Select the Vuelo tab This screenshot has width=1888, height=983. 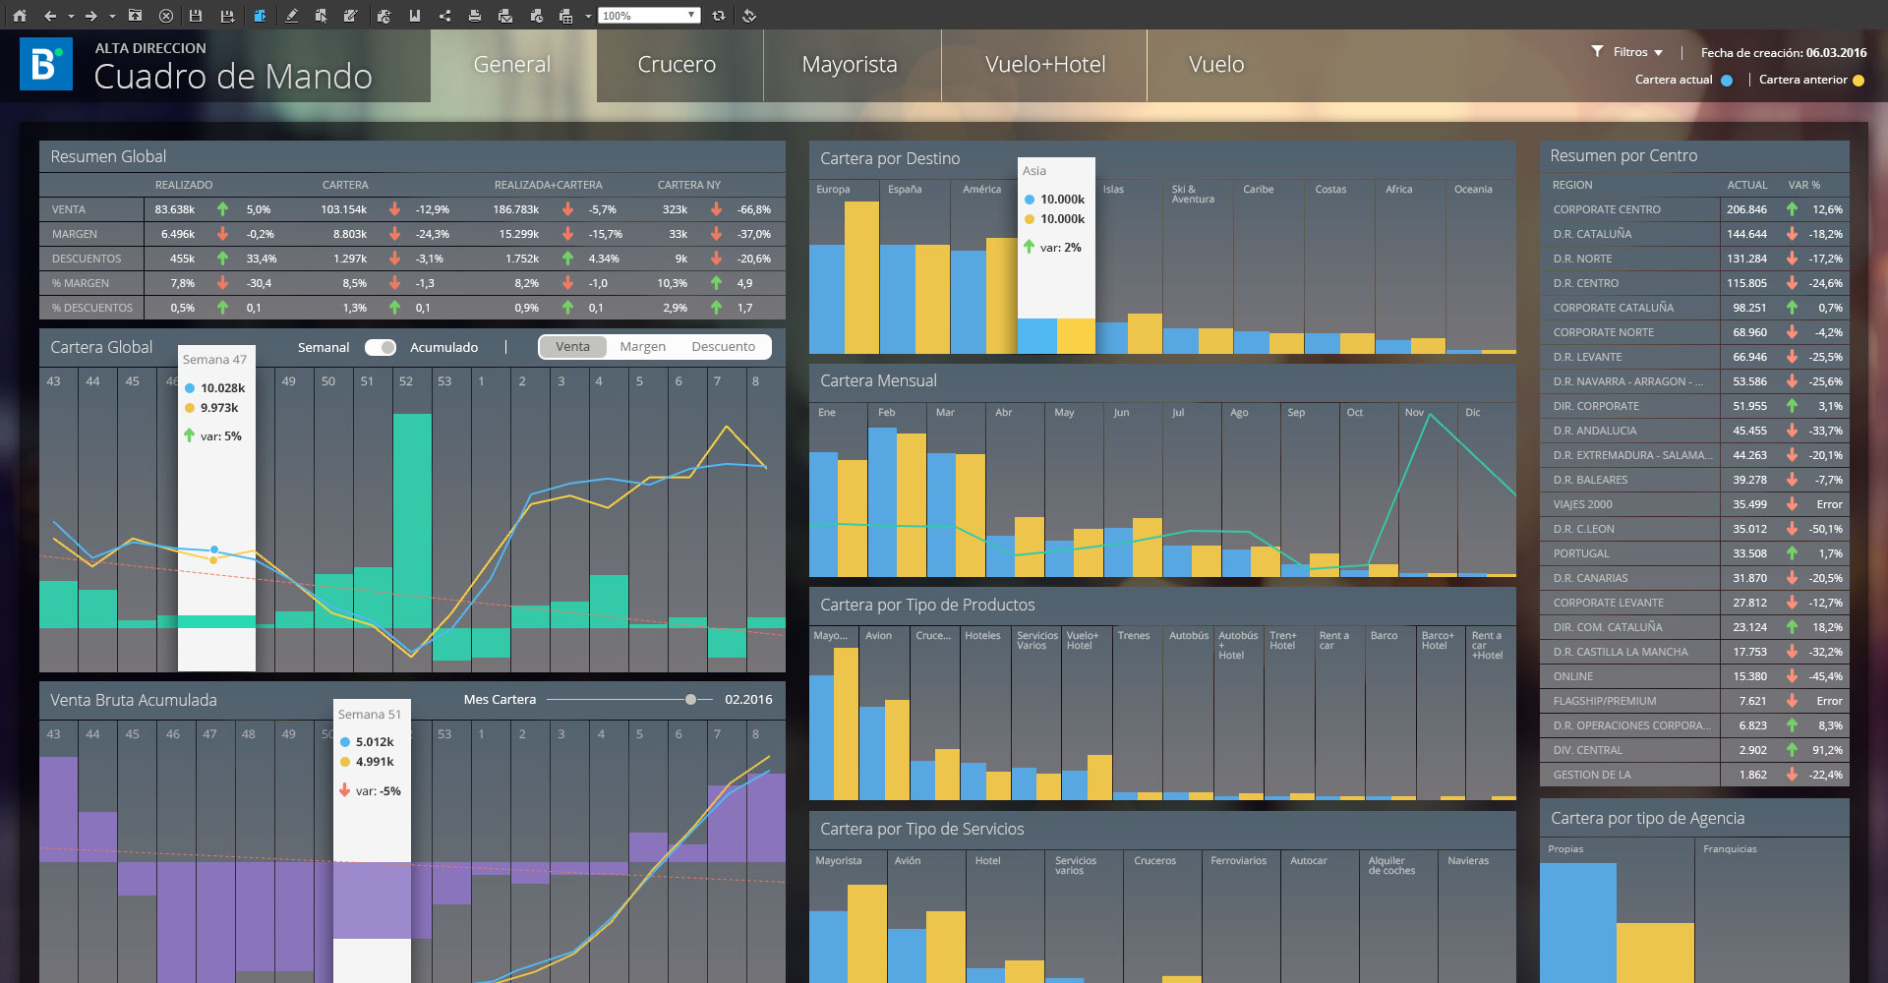(1216, 65)
